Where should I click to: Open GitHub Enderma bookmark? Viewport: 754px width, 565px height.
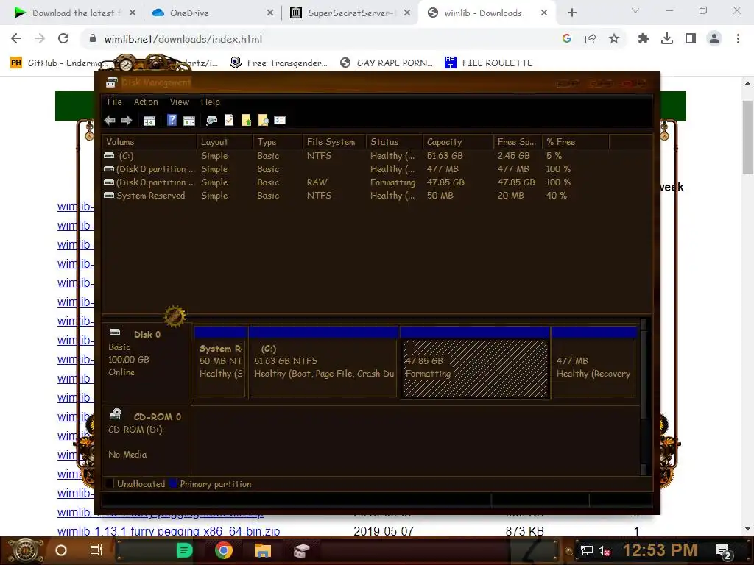click(57, 63)
